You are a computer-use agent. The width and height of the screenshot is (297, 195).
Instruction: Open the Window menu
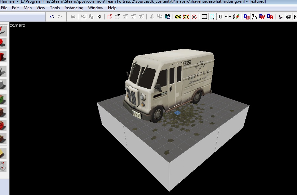pos(96,8)
